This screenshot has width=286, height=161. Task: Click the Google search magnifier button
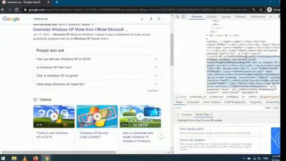(x=159, y=19)
